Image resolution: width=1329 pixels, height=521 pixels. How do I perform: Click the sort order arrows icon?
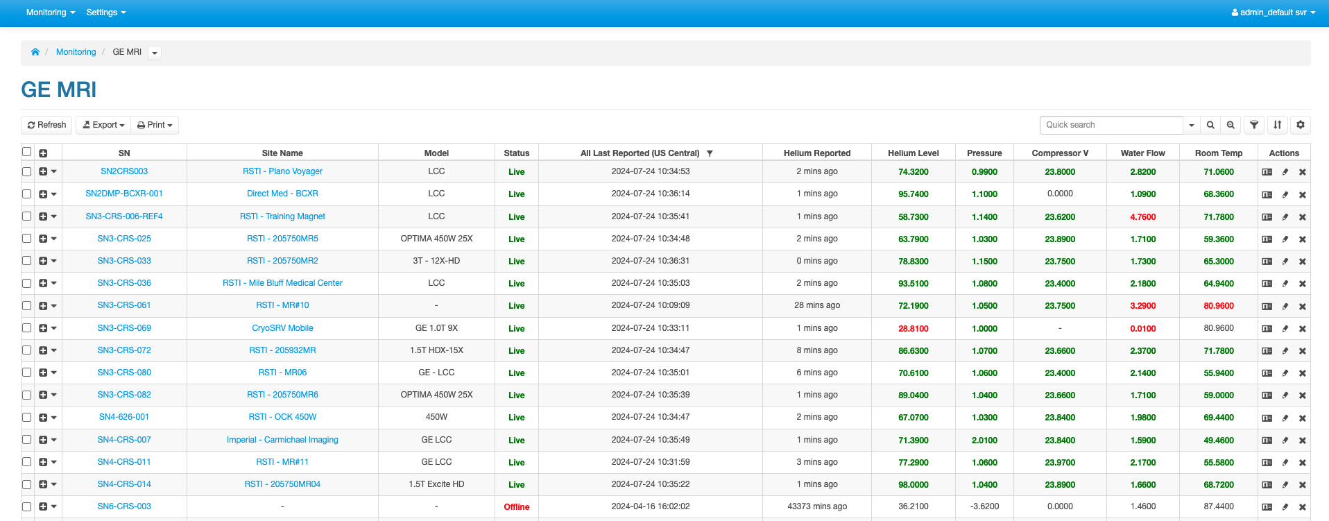[1278, 125]
